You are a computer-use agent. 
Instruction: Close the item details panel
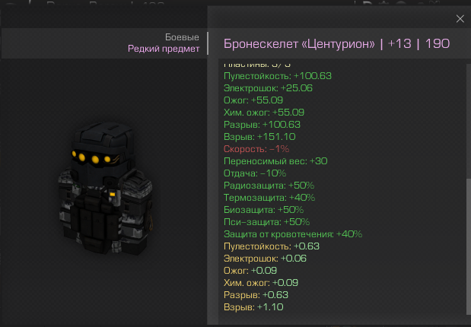(460, 18)
